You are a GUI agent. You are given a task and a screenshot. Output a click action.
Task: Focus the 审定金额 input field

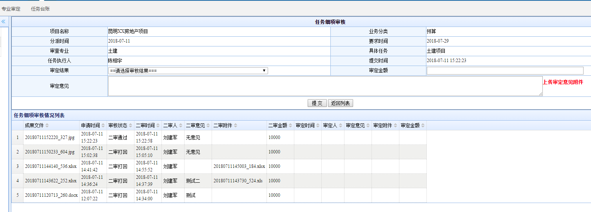click(x=505, y=71)
